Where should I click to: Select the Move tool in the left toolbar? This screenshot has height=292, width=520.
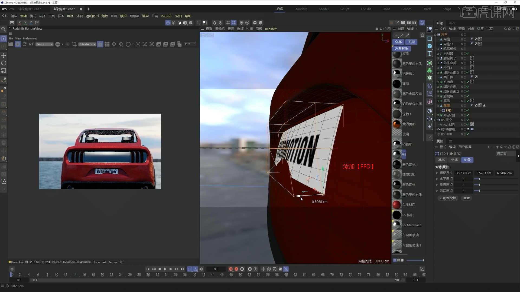(x=4, y=55)
